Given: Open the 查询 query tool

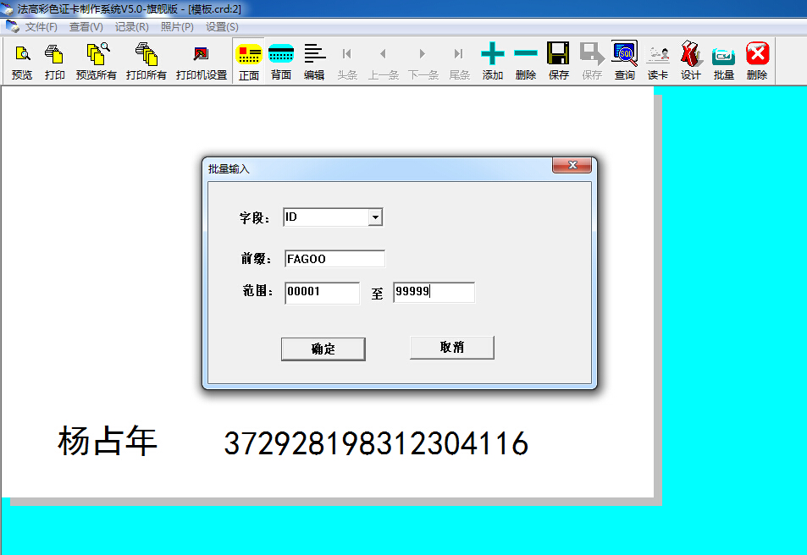Looking at the screenshot, I should [625, 62].
